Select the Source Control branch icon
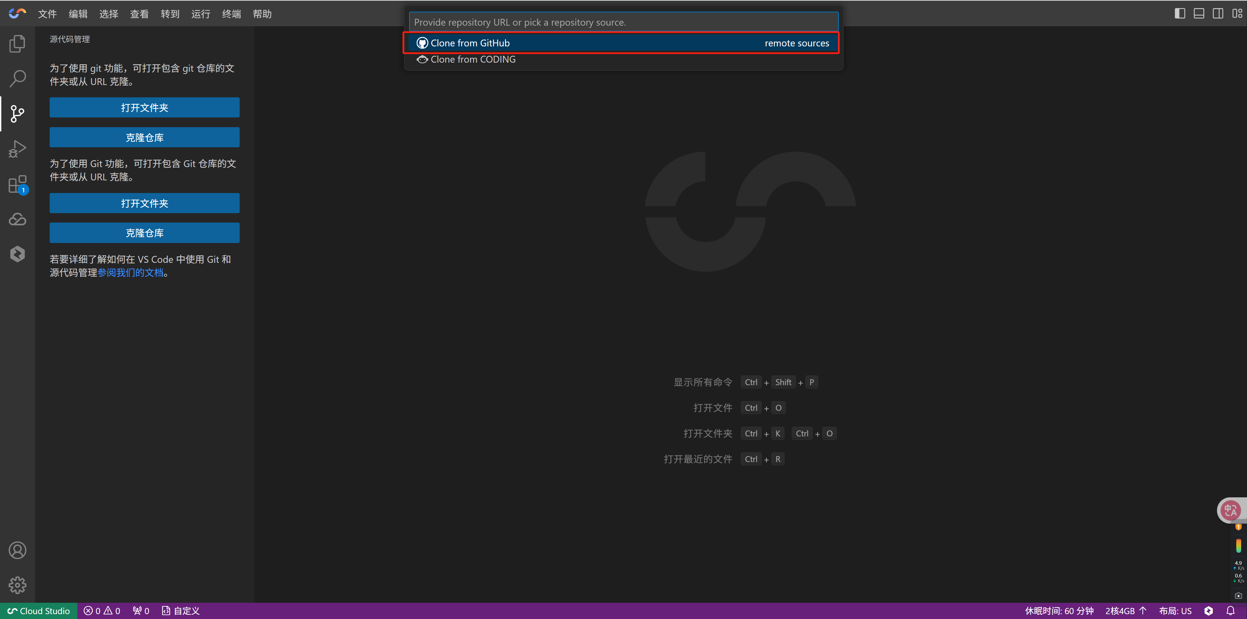Viewport: 1247px width, 619px height. (x=18, y=114)
